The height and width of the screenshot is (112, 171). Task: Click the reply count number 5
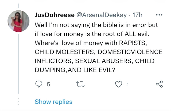tap(48, 85)
